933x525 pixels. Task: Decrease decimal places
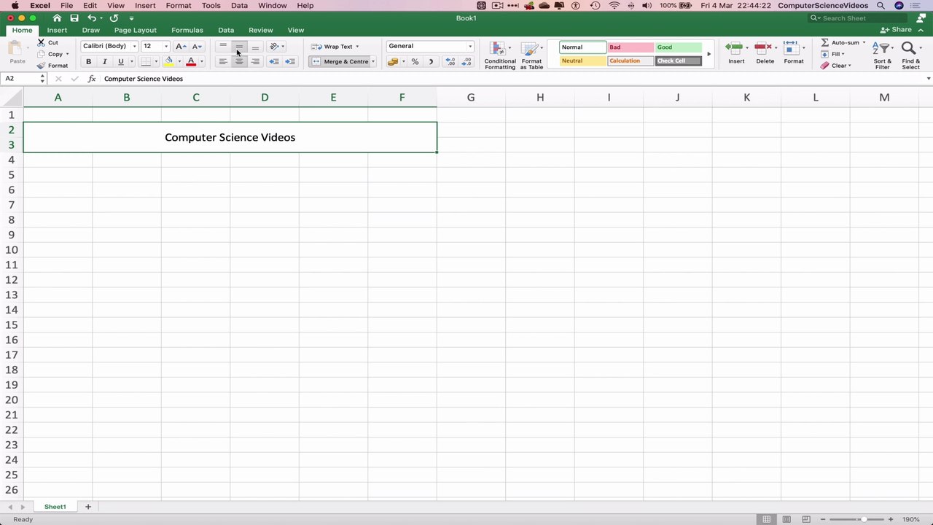[x=466, y=62]
